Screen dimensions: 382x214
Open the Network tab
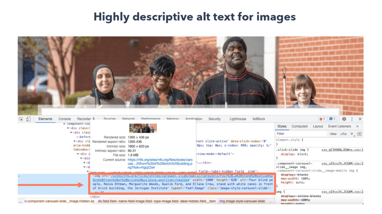[128, 119]
